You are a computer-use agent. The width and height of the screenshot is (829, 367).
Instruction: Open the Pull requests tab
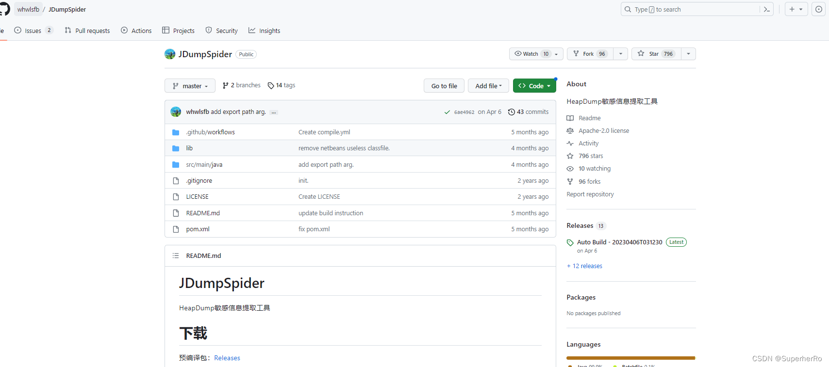pos(87,31)
